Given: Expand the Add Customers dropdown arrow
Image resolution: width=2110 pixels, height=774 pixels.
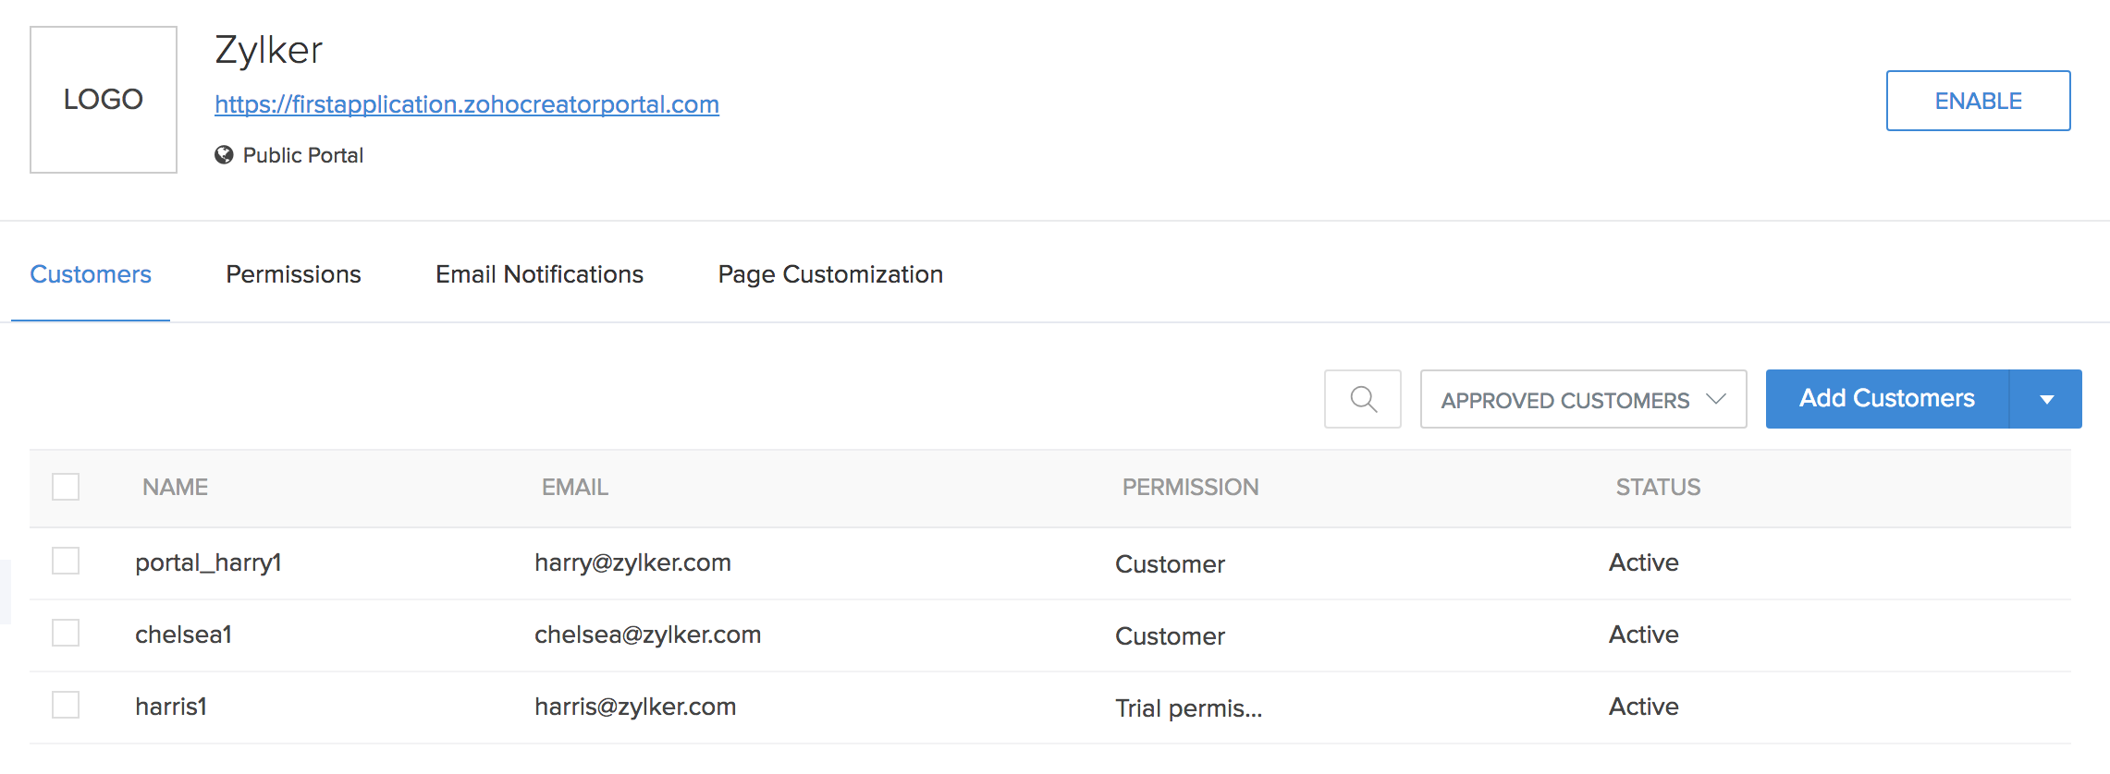Looking at the screenshot, I should click(x=2046, y=399).
